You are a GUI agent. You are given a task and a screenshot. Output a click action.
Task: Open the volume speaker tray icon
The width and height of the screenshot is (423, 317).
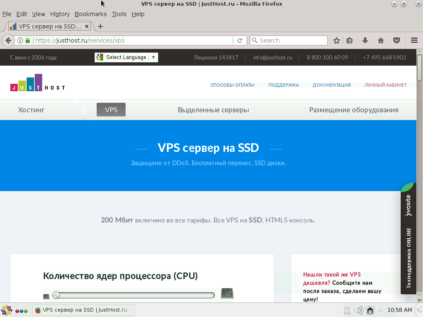(359, 310)
